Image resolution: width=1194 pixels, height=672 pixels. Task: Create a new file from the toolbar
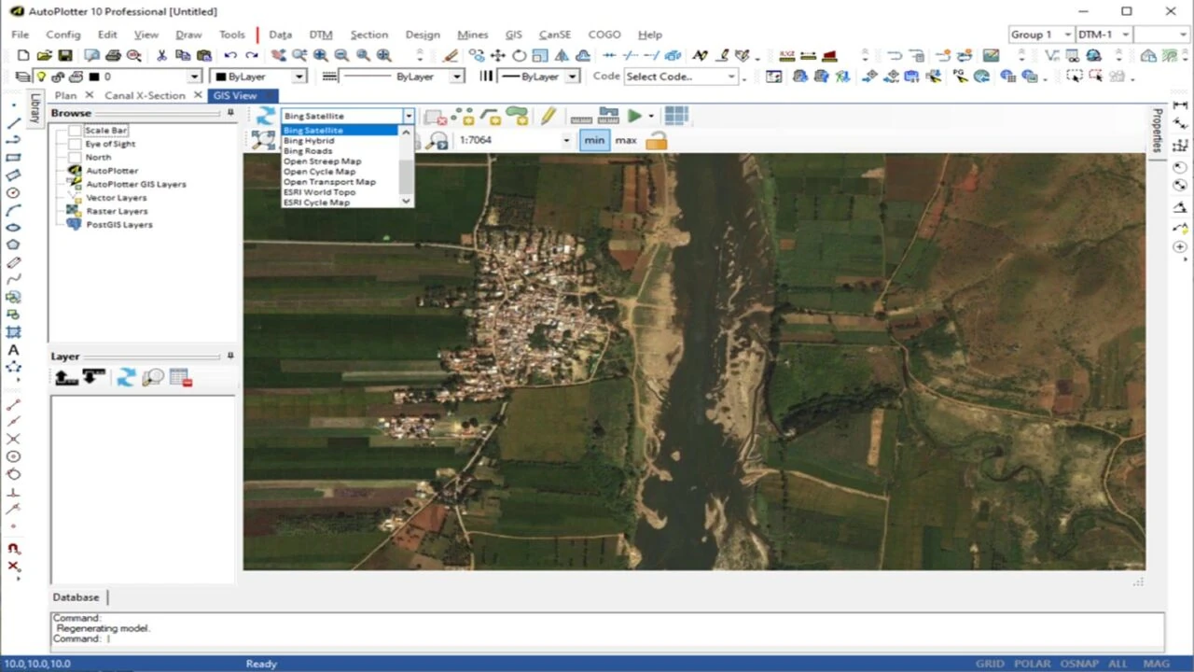pyautogui.click(x=23, y=55)
